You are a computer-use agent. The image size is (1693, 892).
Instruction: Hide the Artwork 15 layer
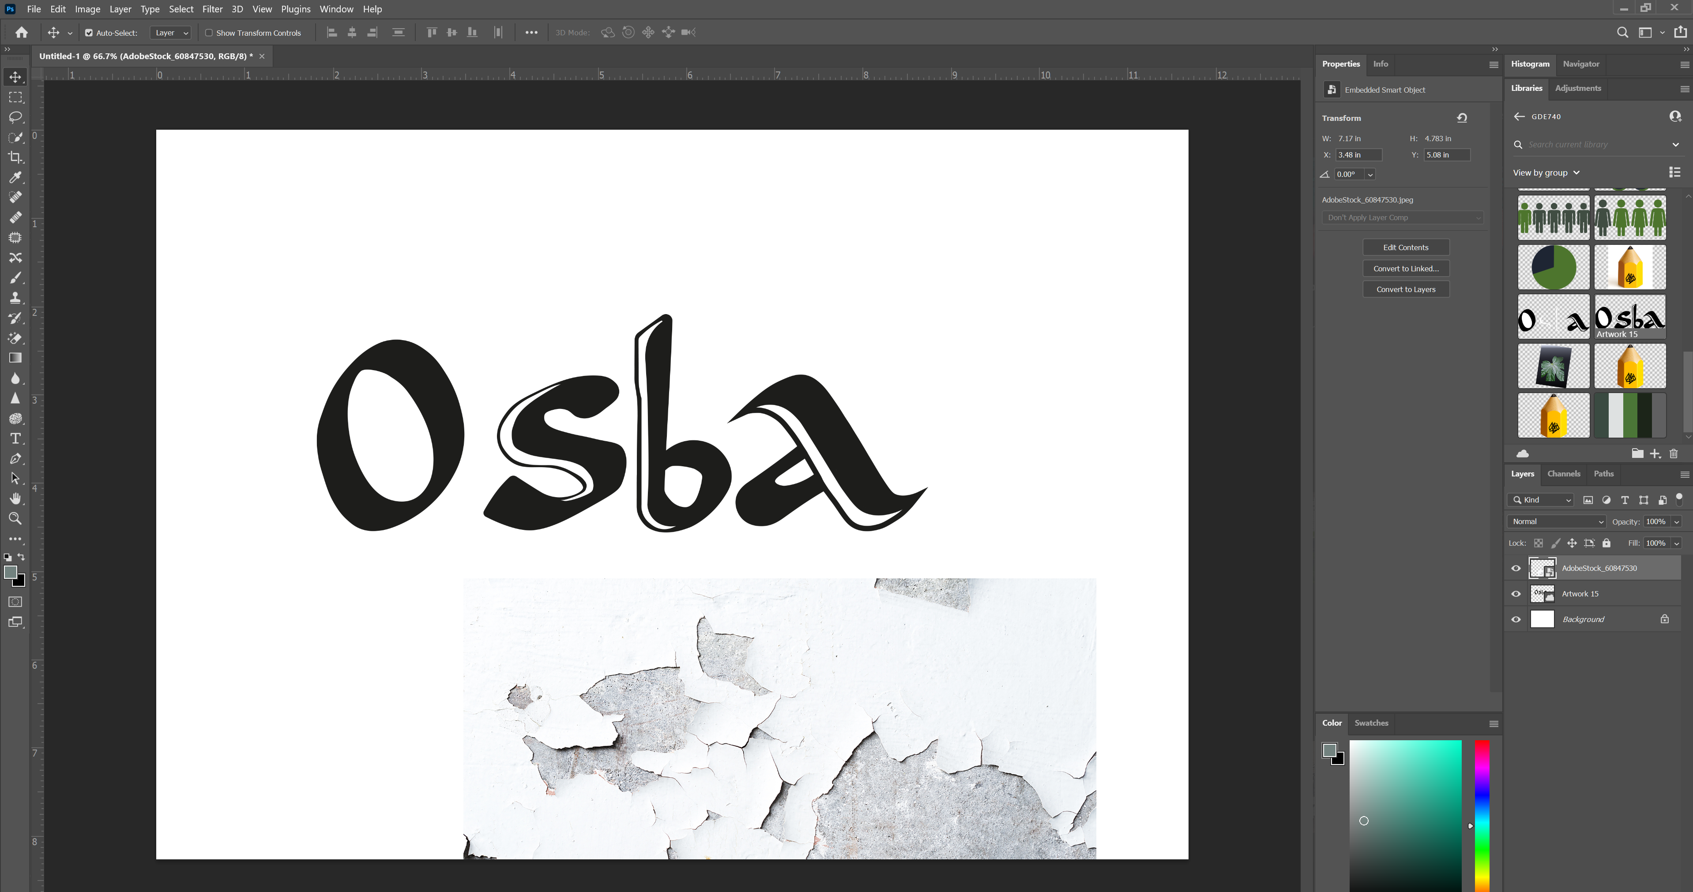[x=1516, y=594]
